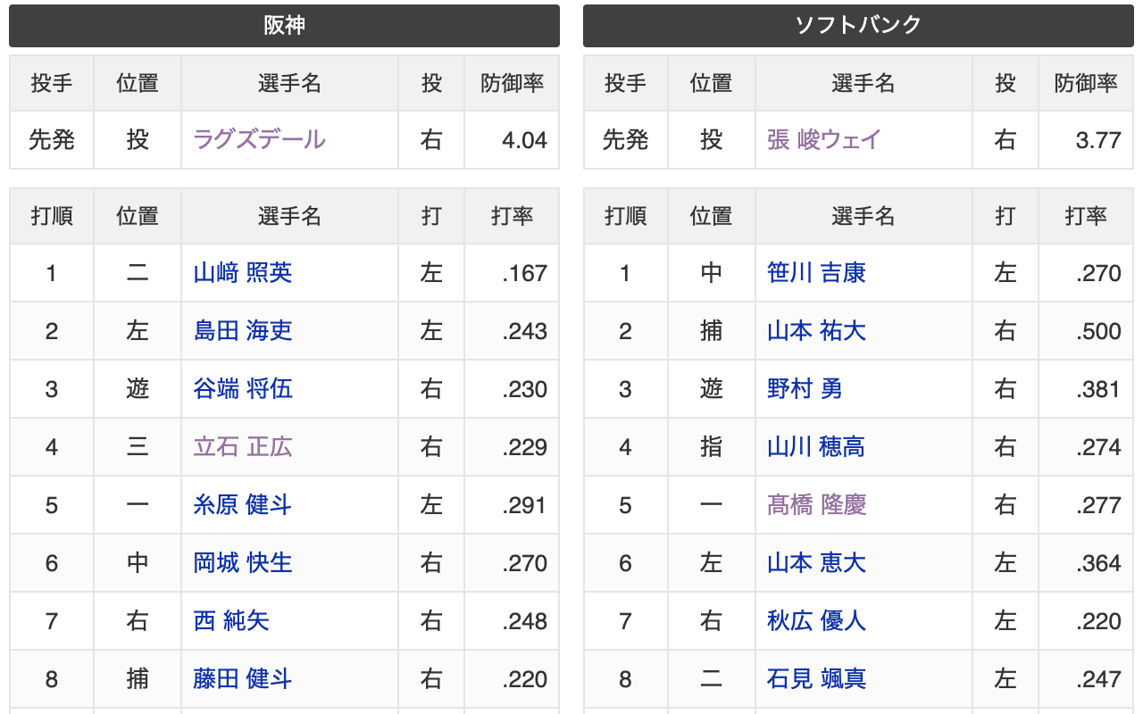Open 島田 海吏 player profile

click(243, 331)
